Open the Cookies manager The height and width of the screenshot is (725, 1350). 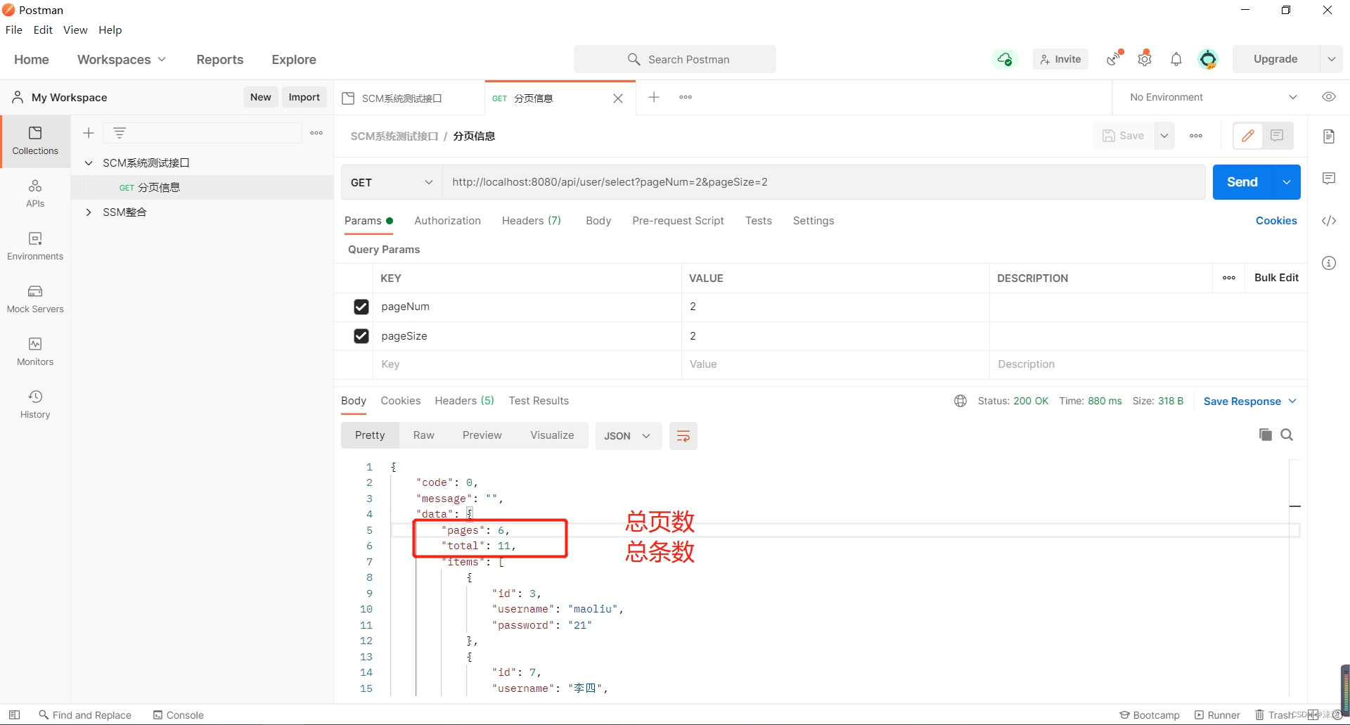pyautogui.click(x=1277, y=221)
